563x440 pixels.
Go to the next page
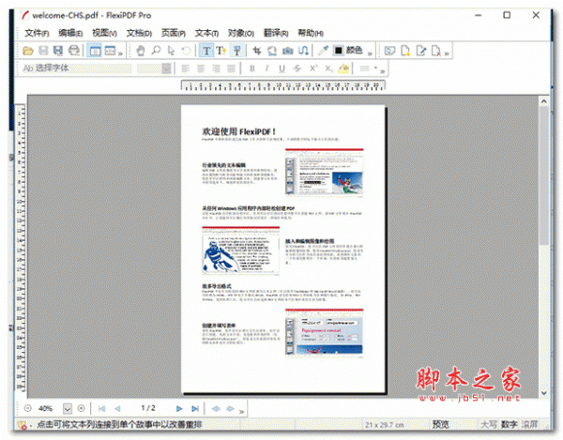[179, 408]
